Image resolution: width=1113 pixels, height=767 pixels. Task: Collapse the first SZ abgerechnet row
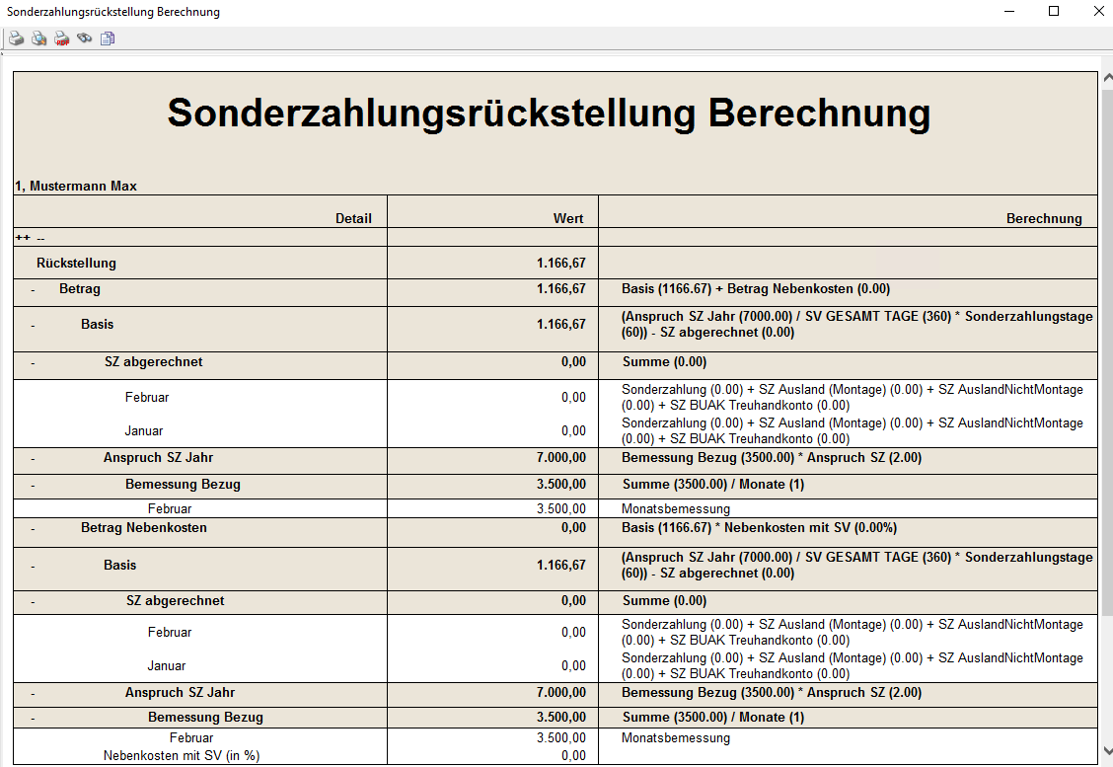[x=33, y=363]
